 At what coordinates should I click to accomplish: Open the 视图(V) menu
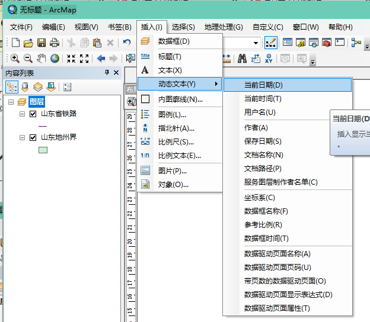click(86, 27)
